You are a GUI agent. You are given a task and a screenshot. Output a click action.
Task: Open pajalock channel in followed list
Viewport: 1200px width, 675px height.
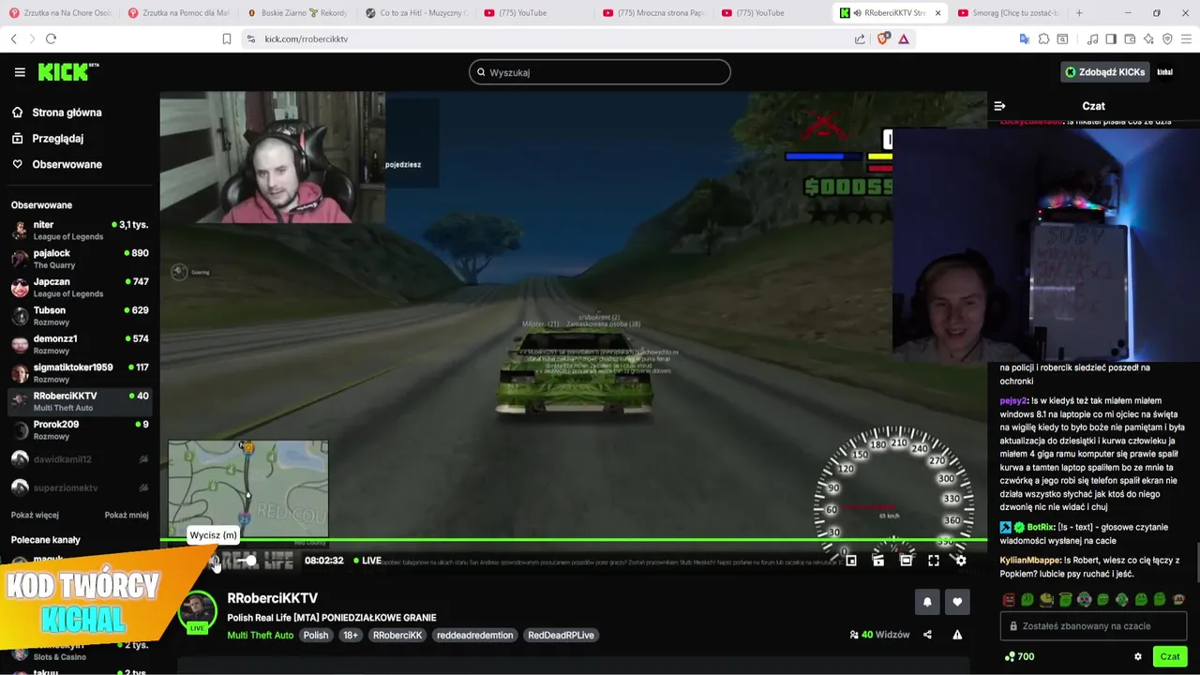pos(80,259)
